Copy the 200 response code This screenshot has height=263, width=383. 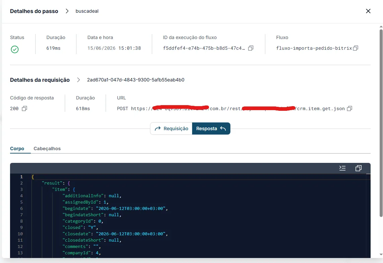24,108
